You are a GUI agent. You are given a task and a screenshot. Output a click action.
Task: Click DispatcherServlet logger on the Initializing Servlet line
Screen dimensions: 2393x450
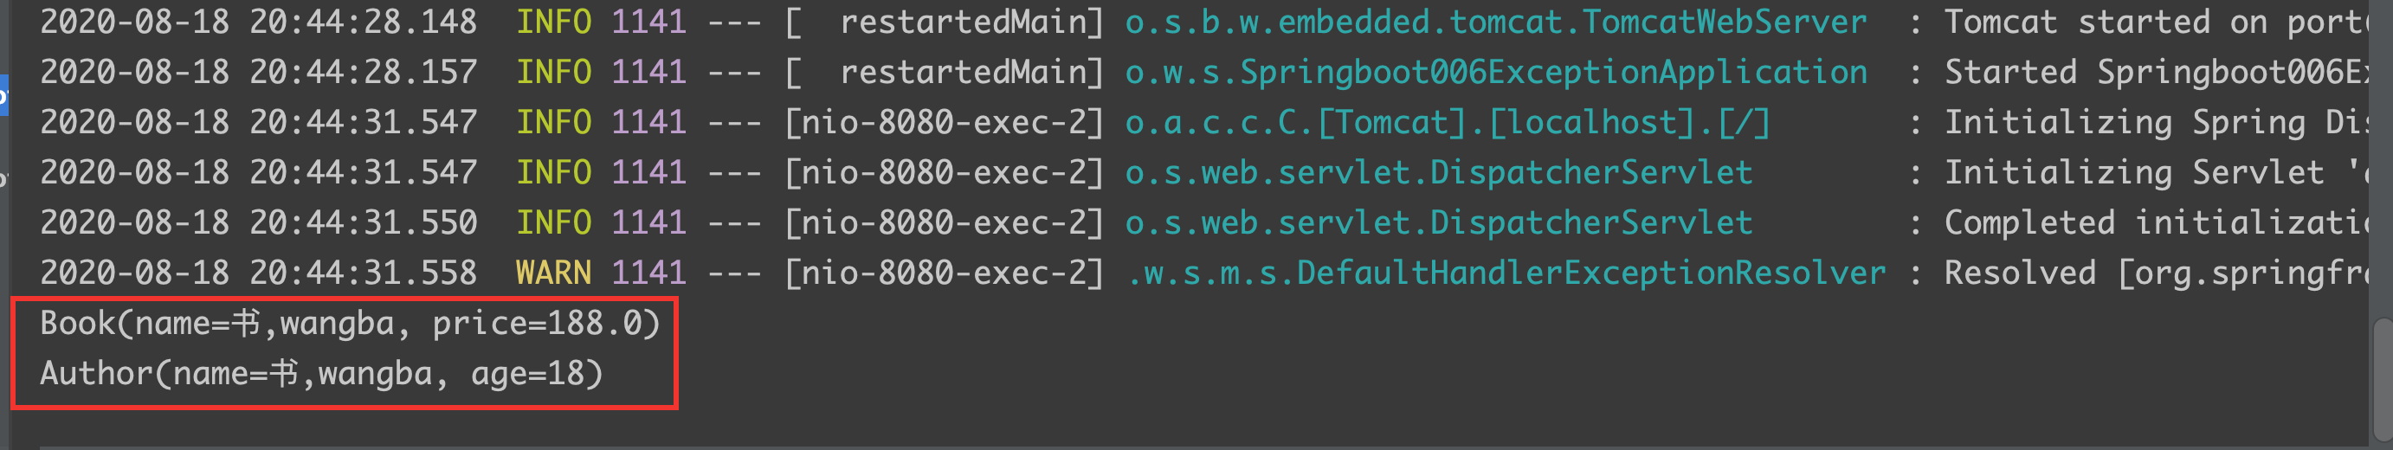tap(1439, 171)
